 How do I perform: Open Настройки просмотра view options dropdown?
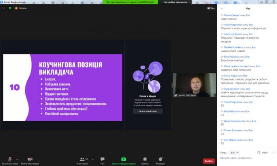tap(176, 2)
